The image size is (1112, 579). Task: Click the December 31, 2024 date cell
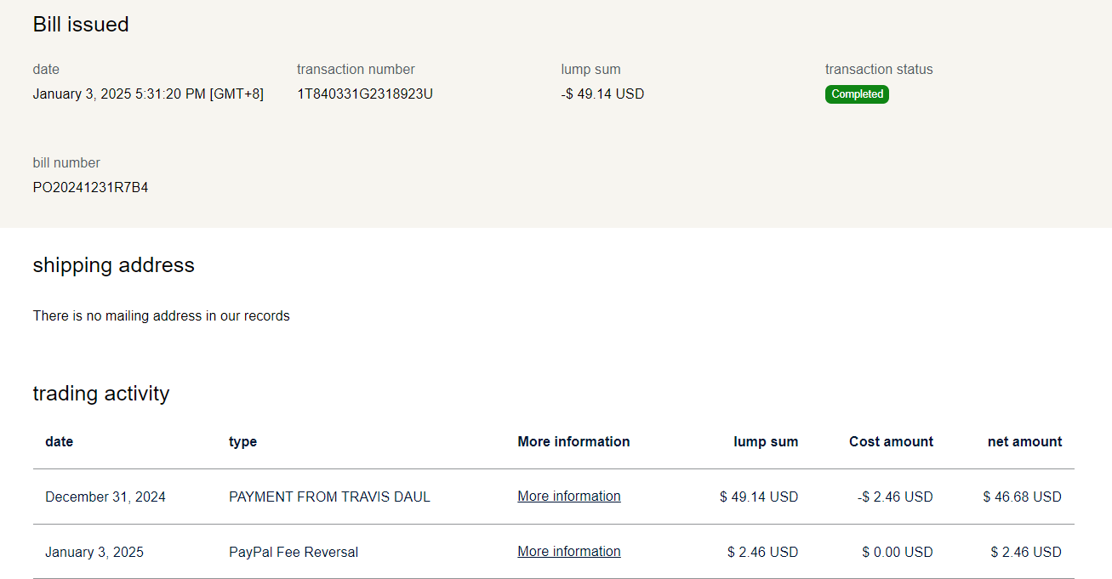105,497
